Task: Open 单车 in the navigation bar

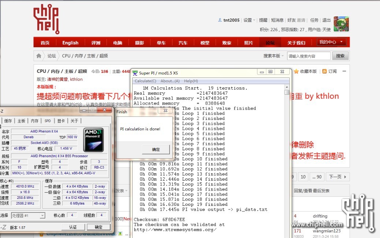Action: 161,43
